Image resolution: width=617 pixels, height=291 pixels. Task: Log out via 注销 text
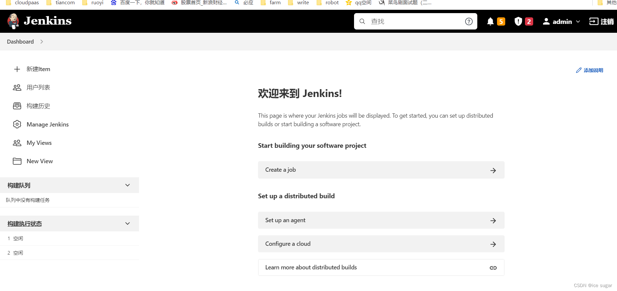(607, 22)
